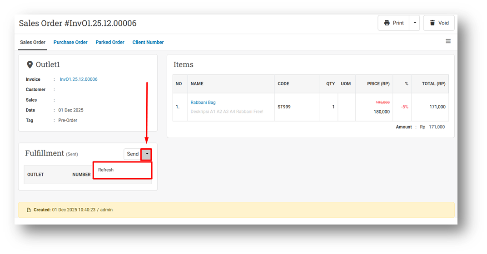Click the Void button
Viewport: 487px width, 254px height.
[x=439, y=23]
